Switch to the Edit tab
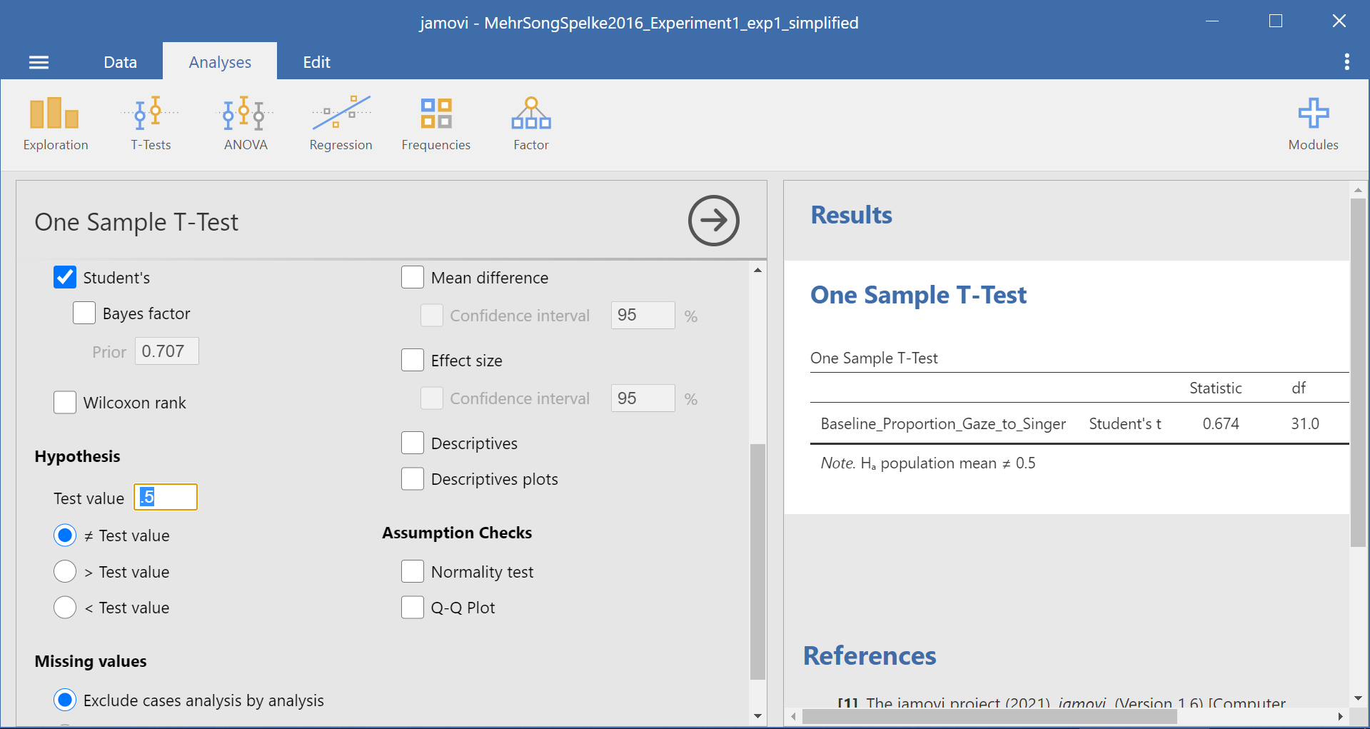 pyautogui.click(x=316, y=63)
